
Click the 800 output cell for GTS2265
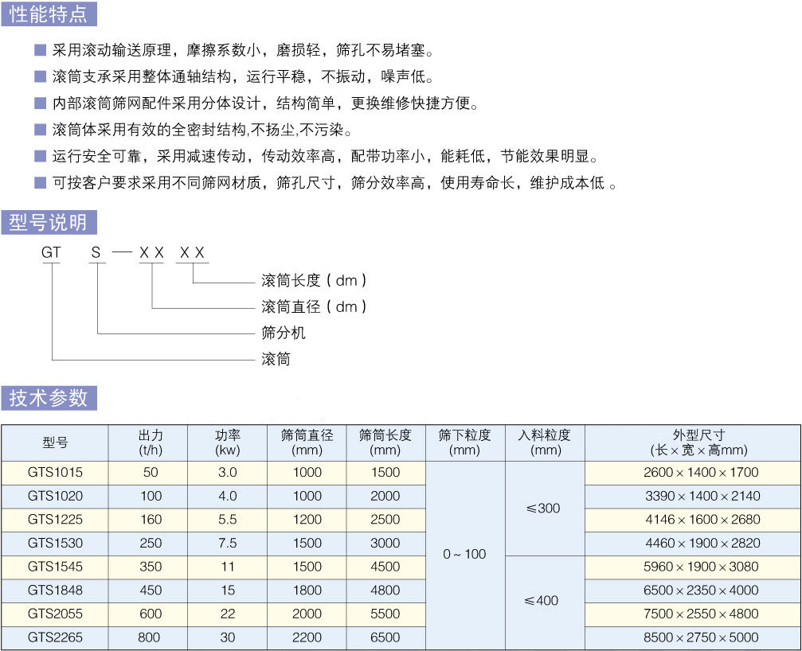149,637
